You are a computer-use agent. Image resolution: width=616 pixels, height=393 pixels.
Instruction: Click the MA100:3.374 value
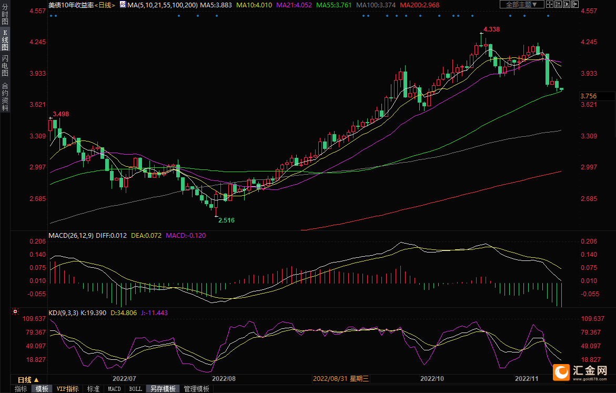(x=376, y=5)
